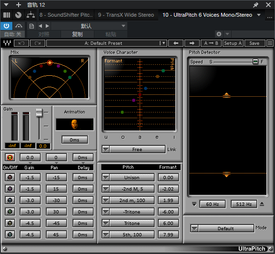Screen dimensions: 275x254
Task: Toggle On/Off for the -2nd M, 5 voice
Action: [x=10, y=189]
